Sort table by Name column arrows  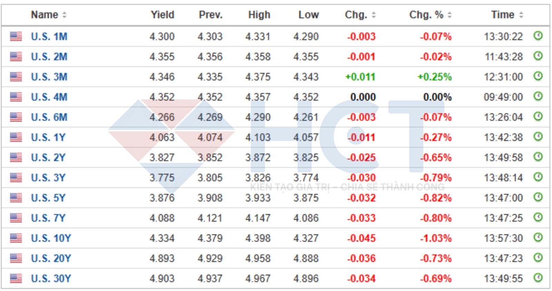point(65,15)
